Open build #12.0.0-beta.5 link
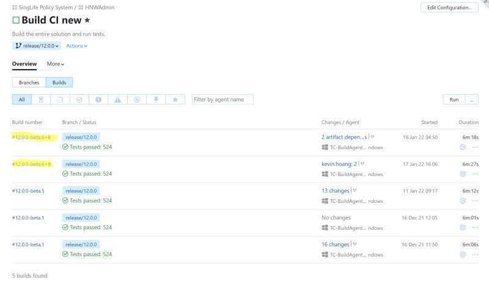Screen dimensions: 489x294 pyautogui.click(x=28, y=191)
